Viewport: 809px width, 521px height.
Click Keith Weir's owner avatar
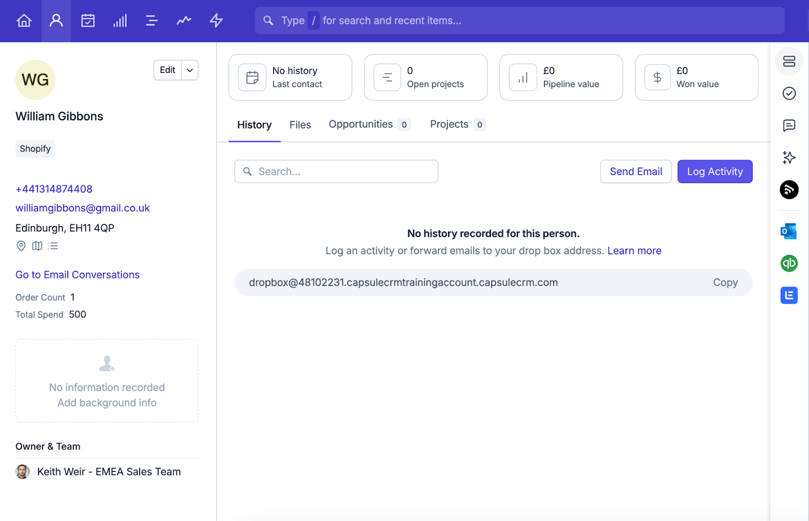point(22,471)
